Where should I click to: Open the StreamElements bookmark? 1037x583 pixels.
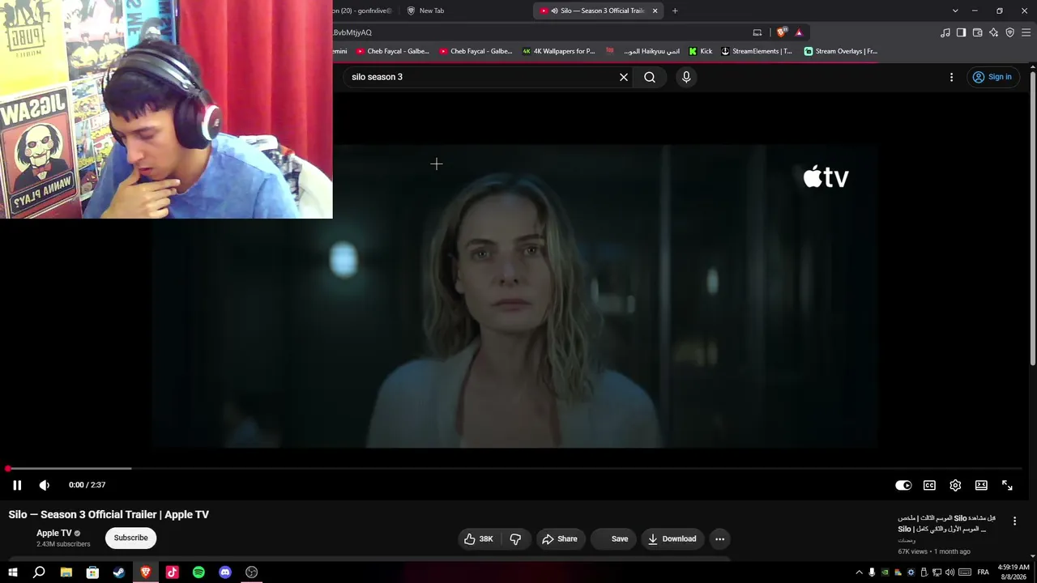[x=757, y=51]
